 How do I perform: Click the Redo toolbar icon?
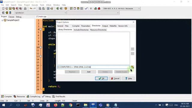34,8
